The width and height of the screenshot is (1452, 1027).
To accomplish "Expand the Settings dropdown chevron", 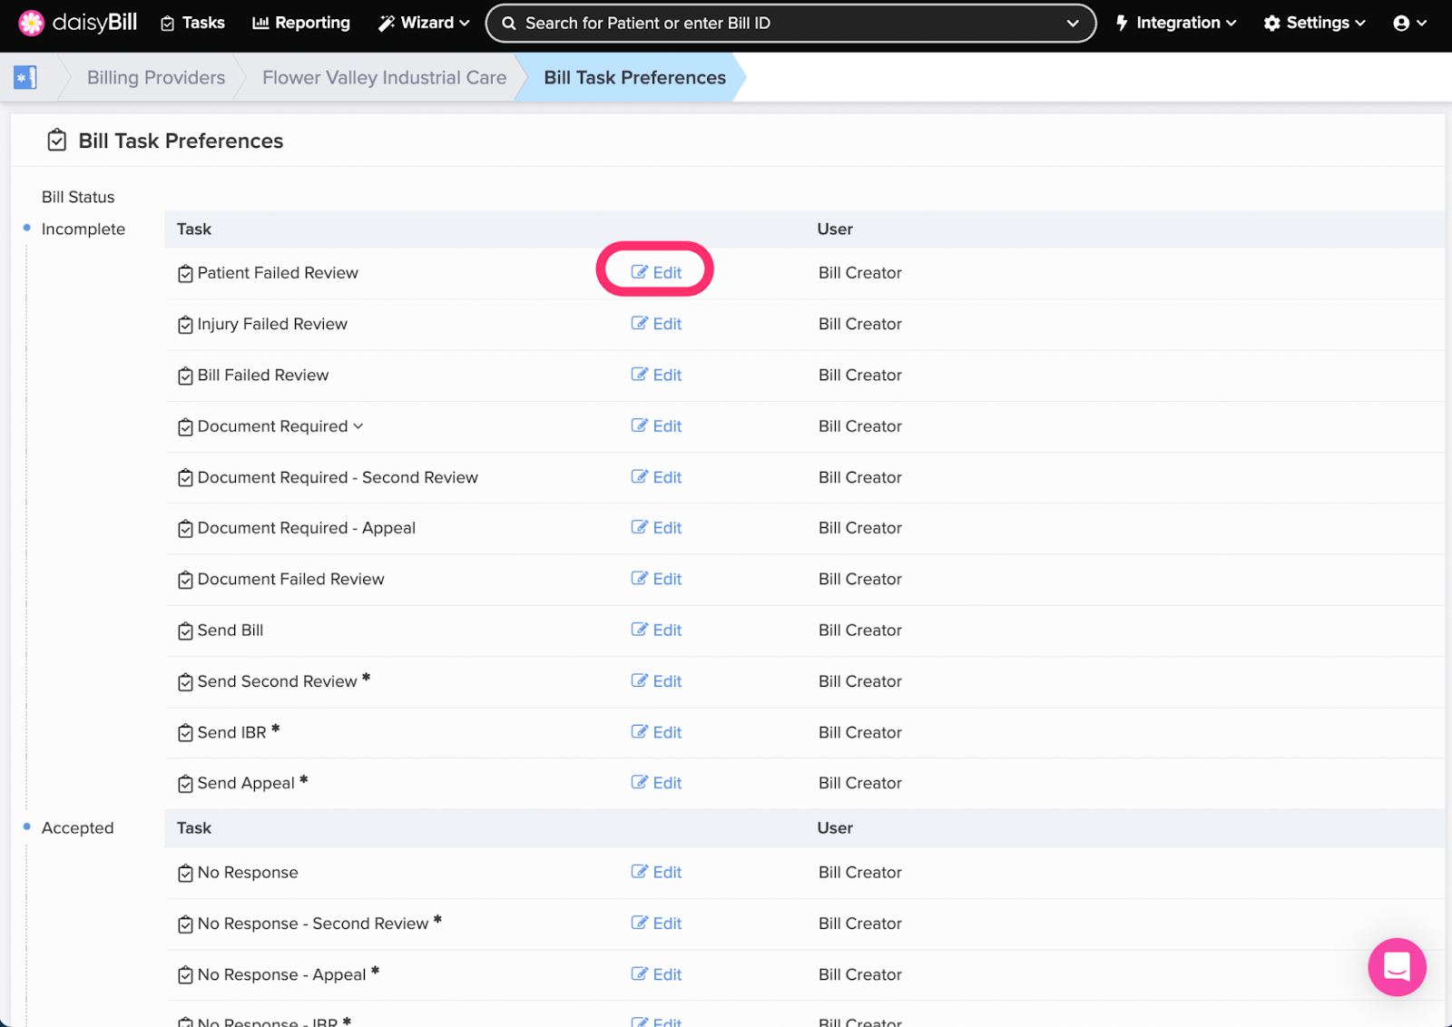I will (1360, 23).
